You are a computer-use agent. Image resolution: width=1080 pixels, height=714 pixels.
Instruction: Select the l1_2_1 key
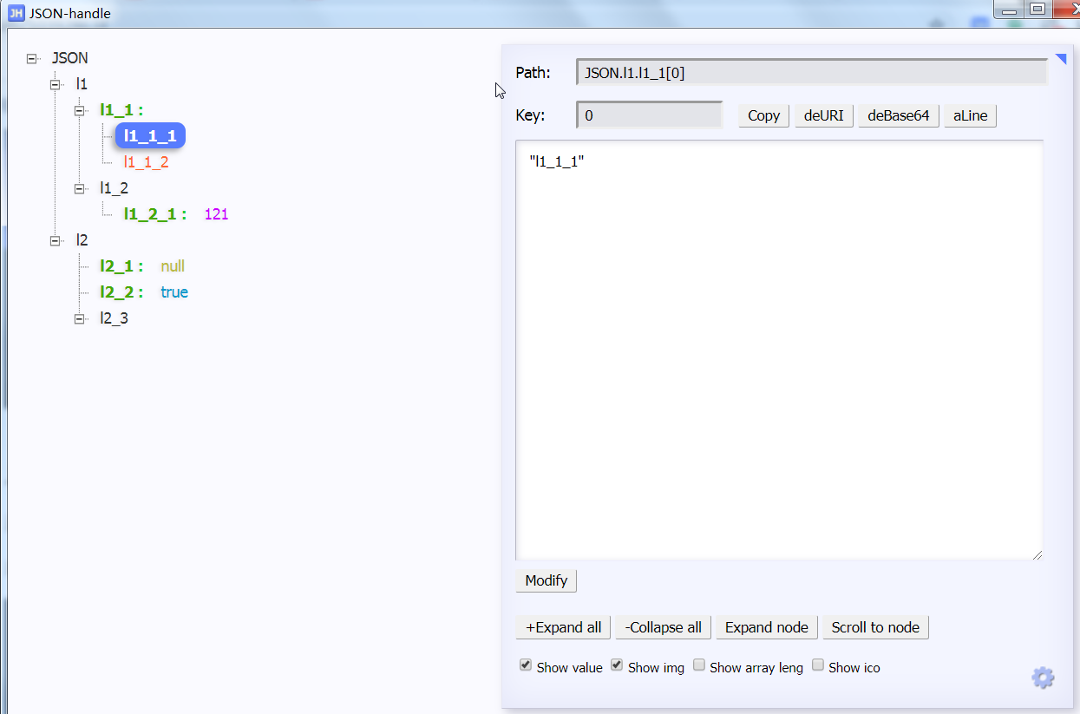point(154,214)
